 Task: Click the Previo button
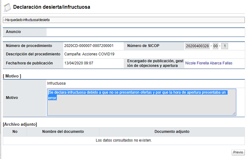[238, 152]
